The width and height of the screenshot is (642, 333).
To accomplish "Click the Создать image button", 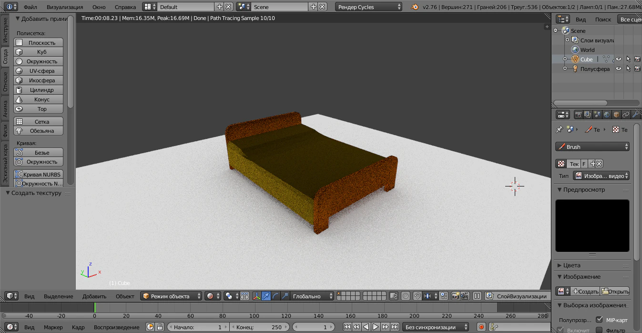I will pyautogui.click(x=585, y=291).
